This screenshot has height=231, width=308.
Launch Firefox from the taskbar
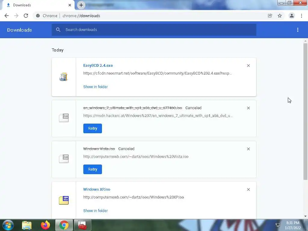[45, 225]
